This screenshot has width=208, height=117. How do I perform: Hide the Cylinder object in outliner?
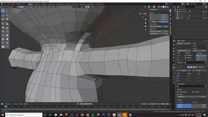[206, 18]
